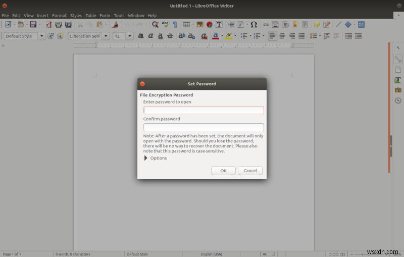
Task: Toggle Print Preview icon
Action: coord(68,24)
